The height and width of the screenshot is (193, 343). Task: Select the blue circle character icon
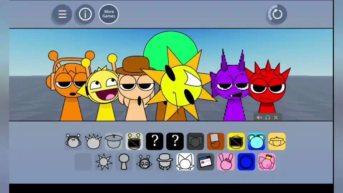coord(246,162)
